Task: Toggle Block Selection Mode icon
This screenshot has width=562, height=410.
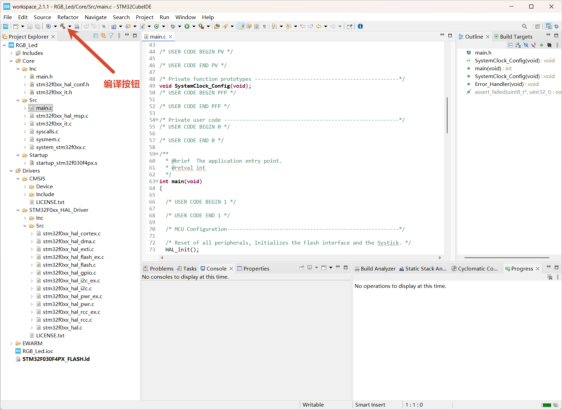Action: [257, 26]
